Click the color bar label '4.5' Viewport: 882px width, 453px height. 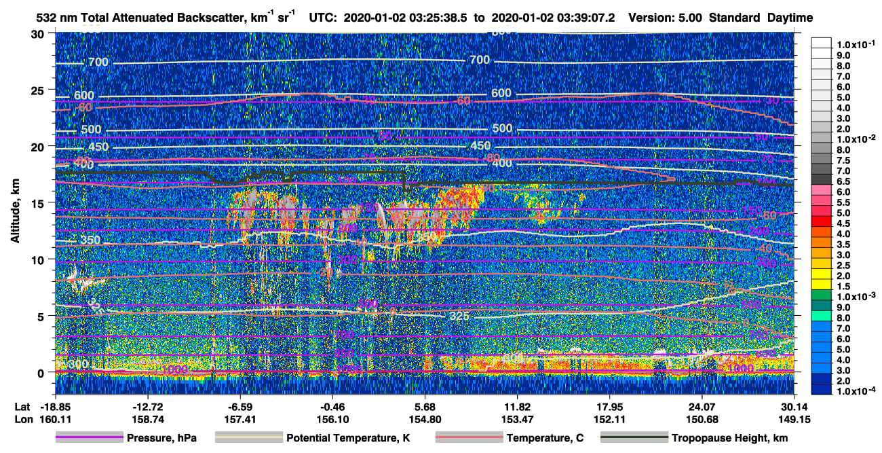pos(843,223)
